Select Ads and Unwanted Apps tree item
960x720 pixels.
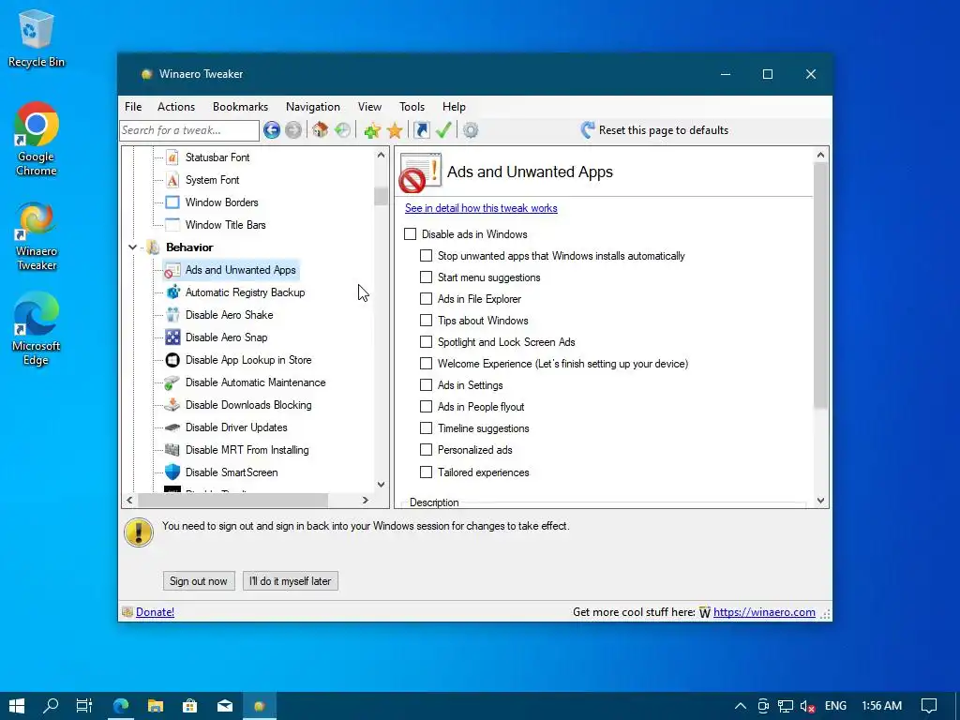[232, 270]
